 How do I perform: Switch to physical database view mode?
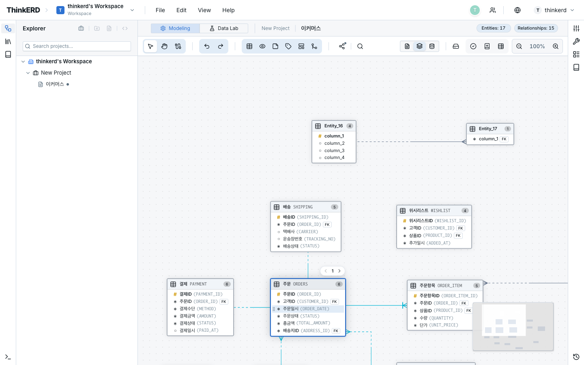point(432,46)
